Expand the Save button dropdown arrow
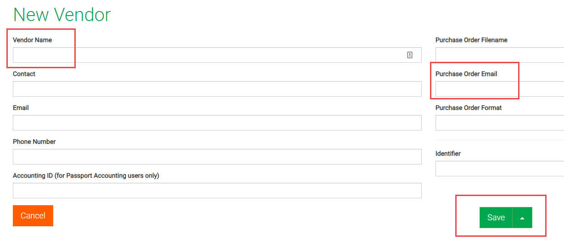The image size is (564, 251). (x=522, y=218)
